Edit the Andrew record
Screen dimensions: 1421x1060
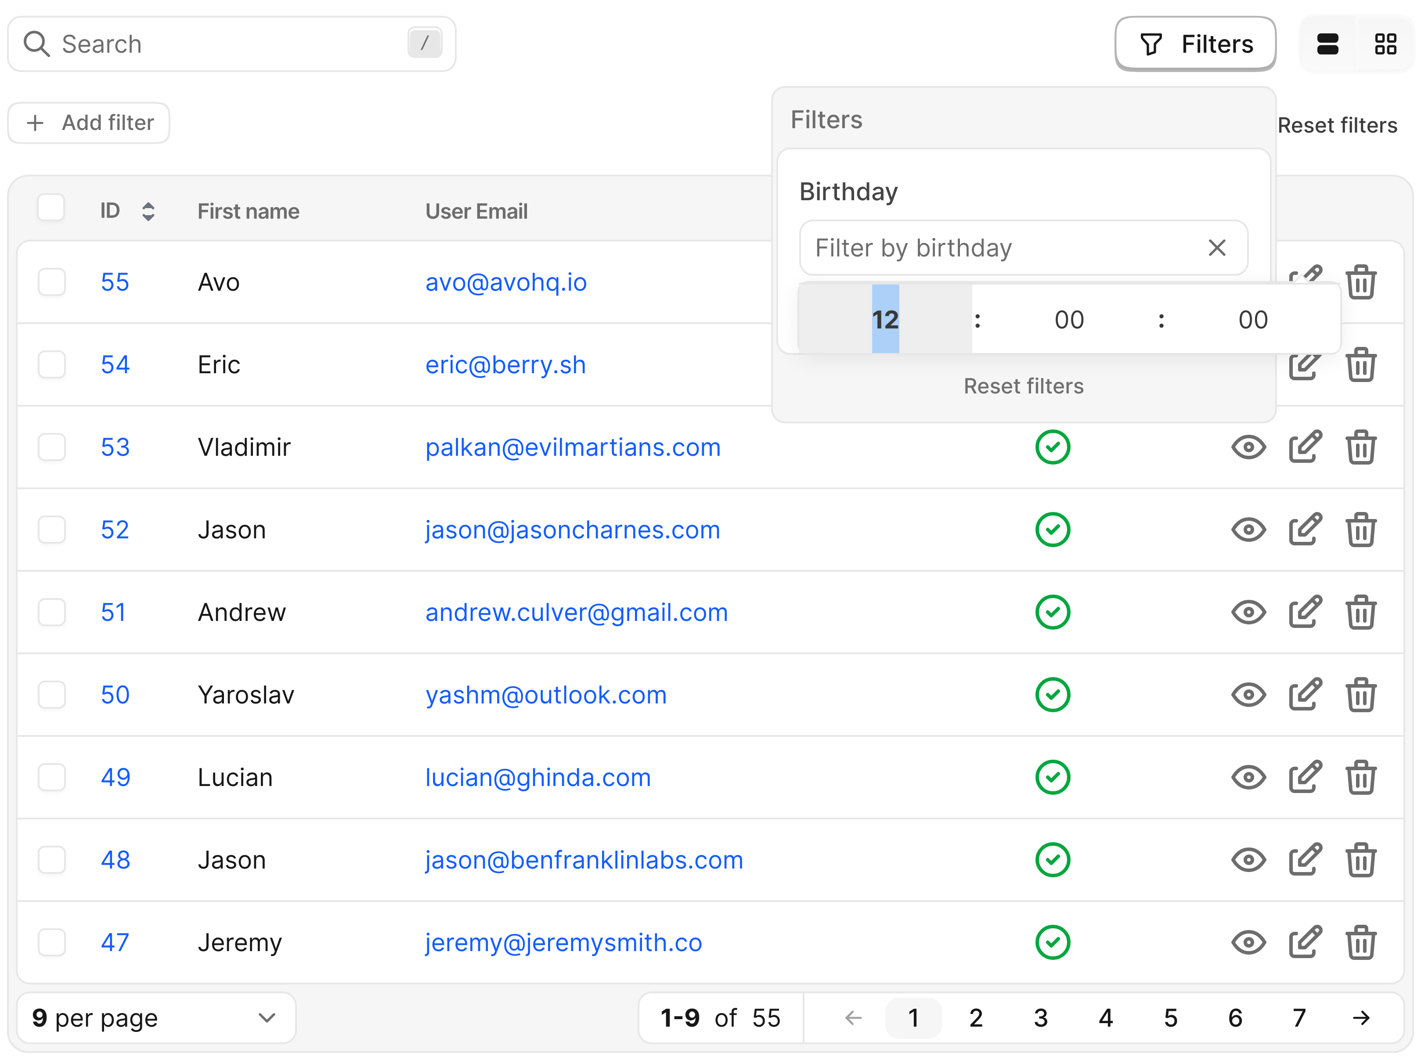click(1305, 612)
